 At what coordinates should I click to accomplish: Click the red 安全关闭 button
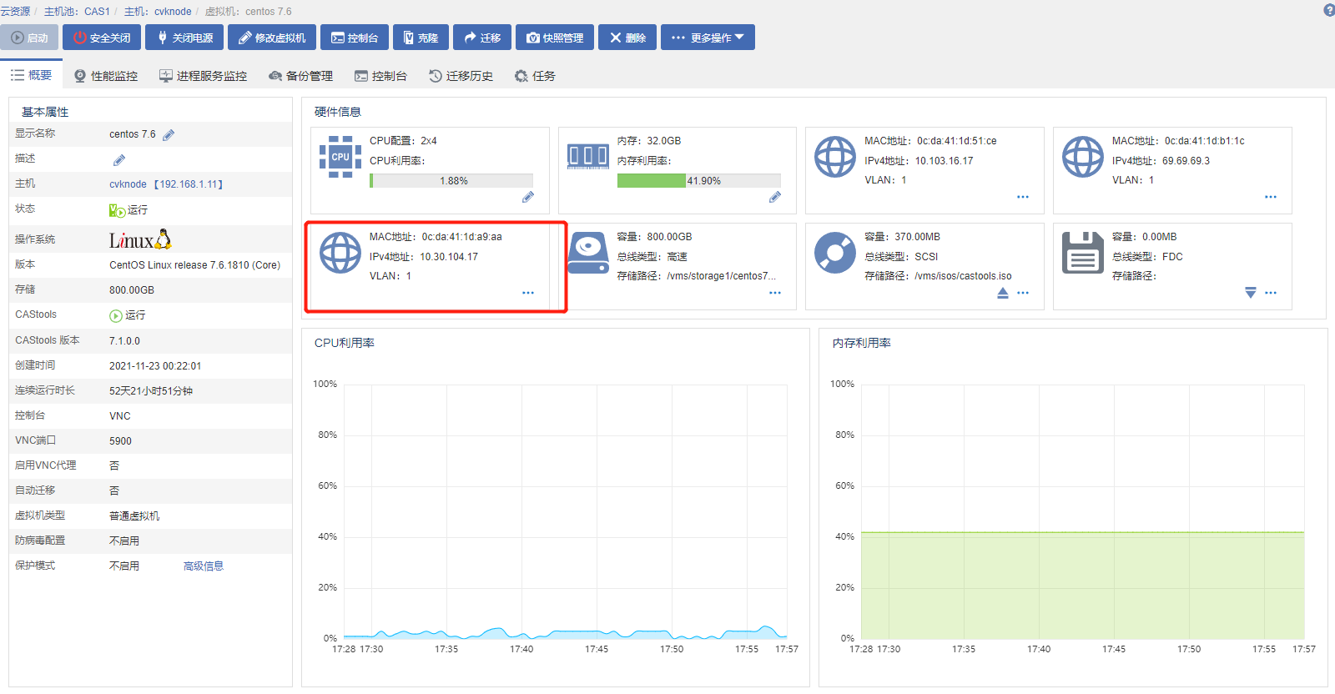pos(102,38)
